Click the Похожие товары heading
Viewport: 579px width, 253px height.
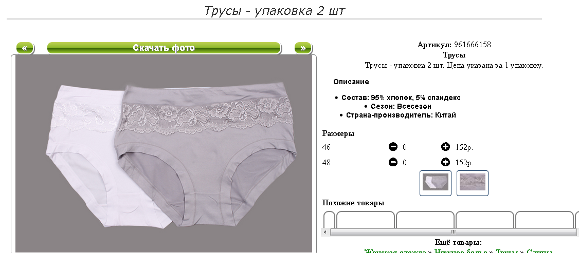coord(353,203)
